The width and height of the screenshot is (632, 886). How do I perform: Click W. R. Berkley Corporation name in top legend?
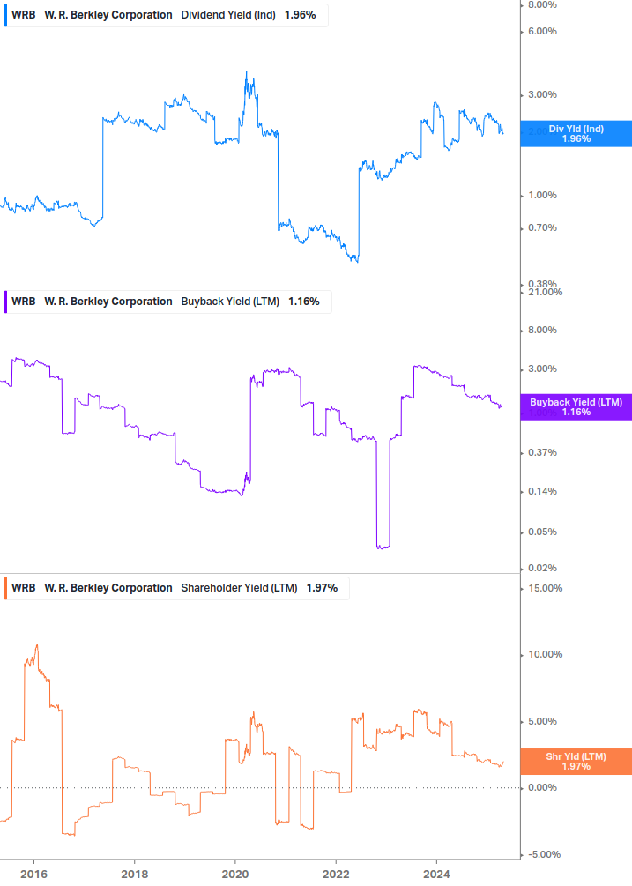tap(108, 15)
